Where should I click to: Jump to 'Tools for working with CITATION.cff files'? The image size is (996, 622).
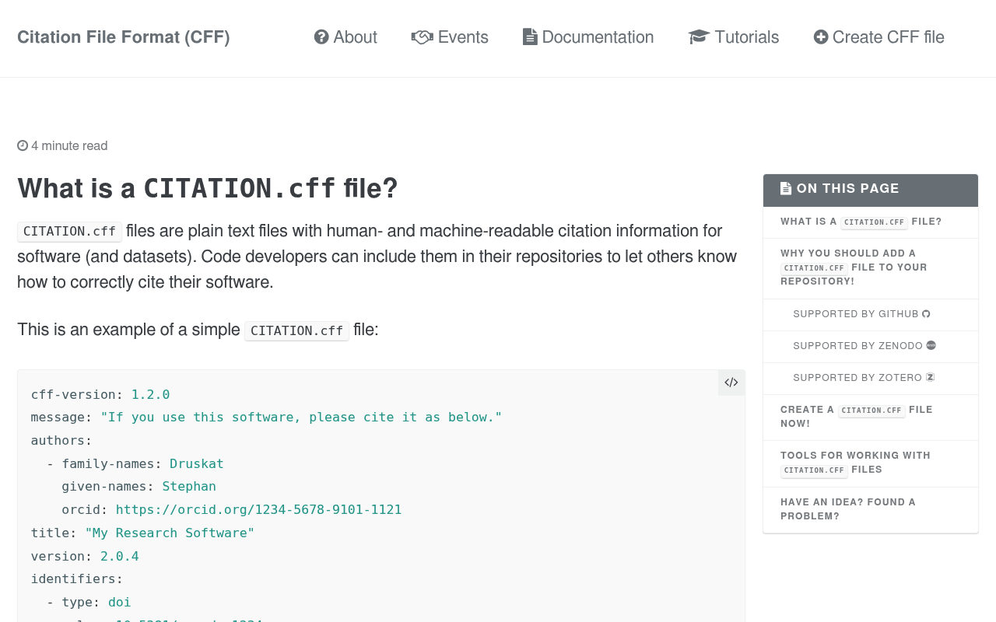[x=870, y=463]
